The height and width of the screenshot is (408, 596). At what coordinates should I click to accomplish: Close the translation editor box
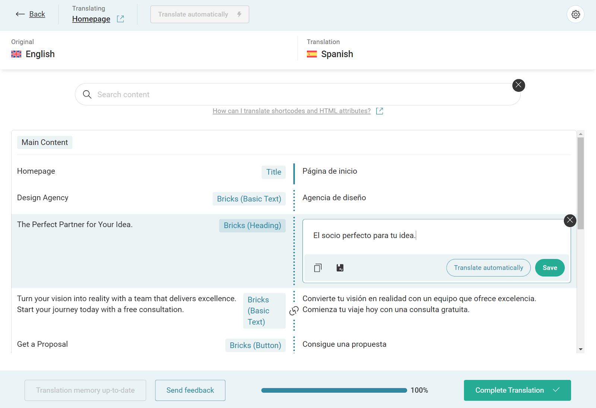click(x=570, y=220)
